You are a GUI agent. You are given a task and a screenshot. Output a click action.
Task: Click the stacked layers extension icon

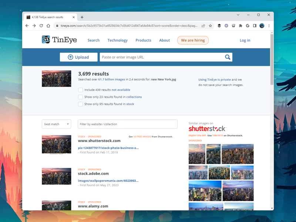pos(220,26)
